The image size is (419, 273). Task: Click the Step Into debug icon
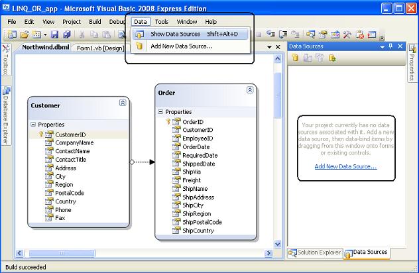point(270,34)
